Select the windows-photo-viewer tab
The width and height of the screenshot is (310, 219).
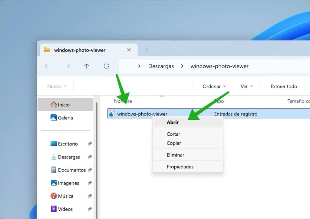[89, 50]
